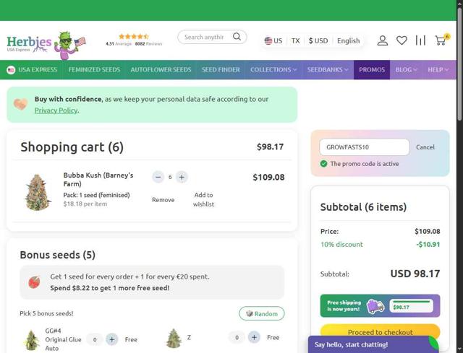Remove Bubba Kush from the cart
The width and height of the screenshot is (463, 353).
(x=163, y=200)
